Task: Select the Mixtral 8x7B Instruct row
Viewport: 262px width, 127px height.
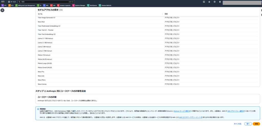Action: pos(148,59)
